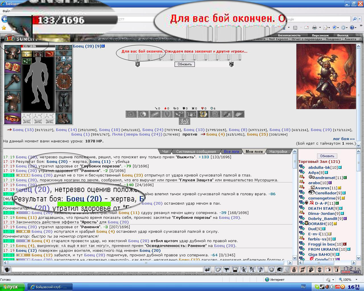The image size is (364, 291).
Task: Click the round wooden shield slot
Action: coord(64,82)
